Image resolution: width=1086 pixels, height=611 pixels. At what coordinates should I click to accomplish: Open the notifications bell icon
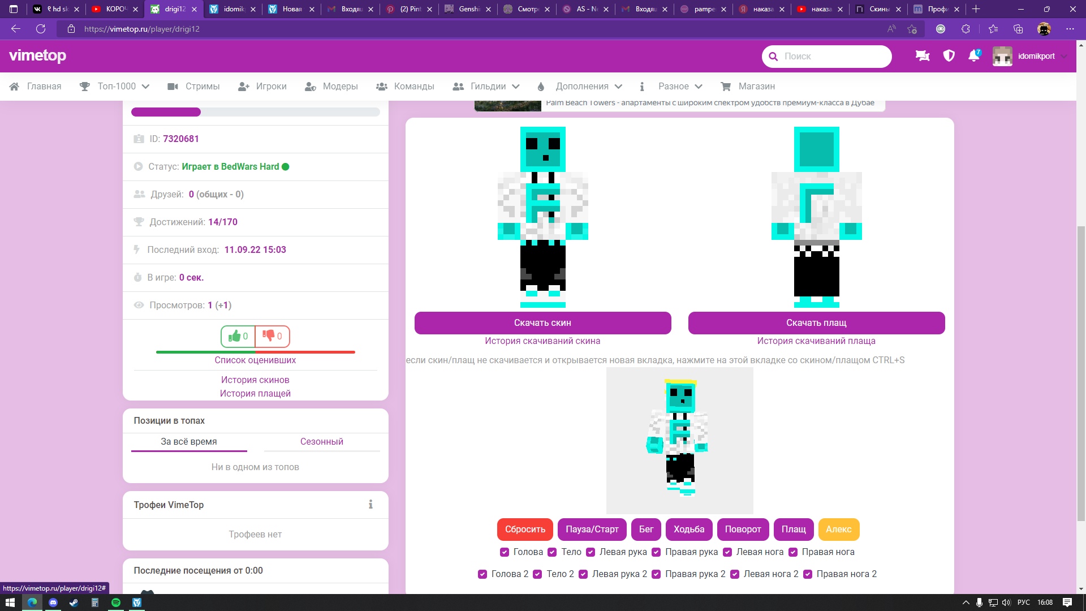click(973, 55)
